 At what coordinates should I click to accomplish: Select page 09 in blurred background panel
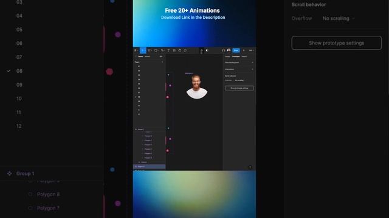19,85
